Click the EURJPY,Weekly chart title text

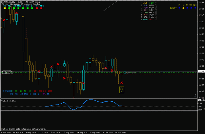(8, 2)
